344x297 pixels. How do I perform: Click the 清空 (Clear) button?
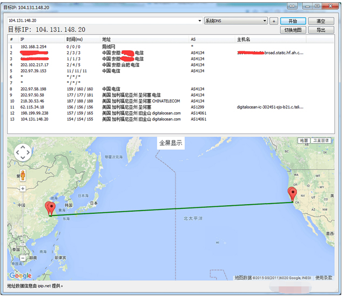[321, 21]
